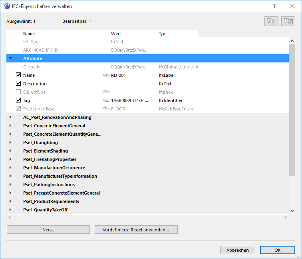Toggle the PredefinedType checkbox
Image resolution: width=302 pixels, height=259 pixels.
pyautogui.click(x=18, y=108)
